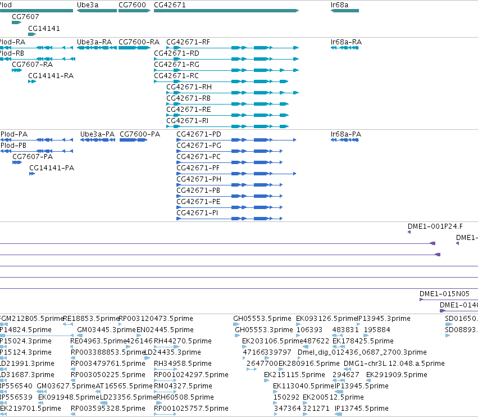
Task: Click the CG7600-RA transcript label
Action: (x=139, y=42)
